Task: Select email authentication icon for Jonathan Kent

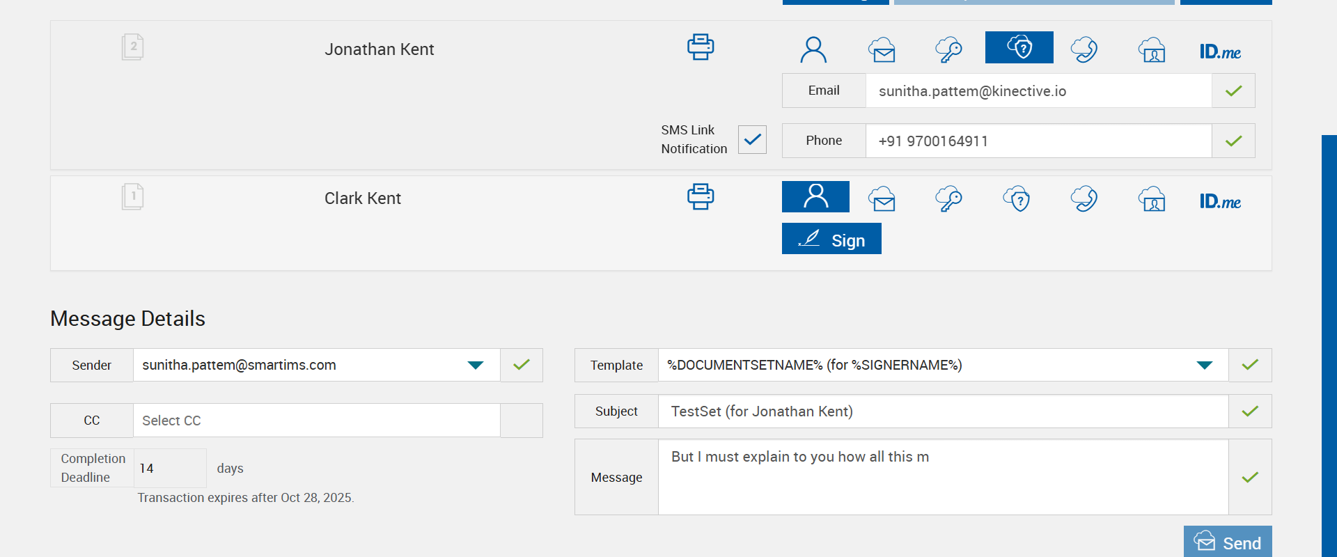Action: [882, 49]
